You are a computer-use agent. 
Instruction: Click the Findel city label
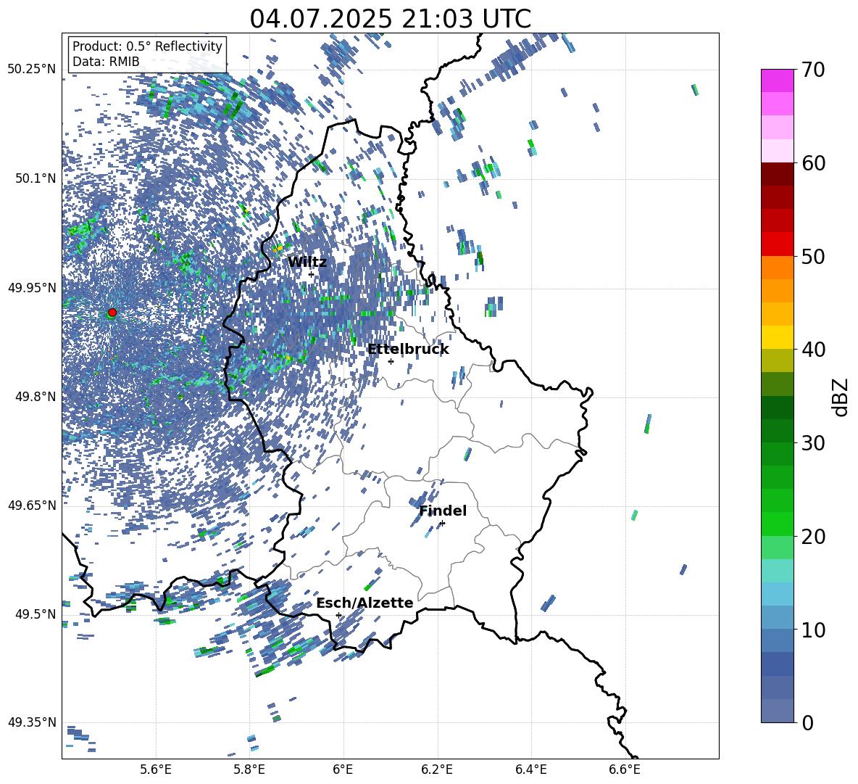pyautogui.click(x=443, y=511)
